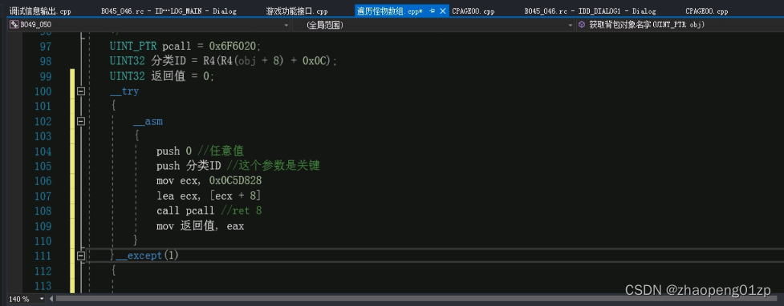Switch to the 游戏功能接口.cpp tab
Screen dimensions: 784x306
(x=297, y=11)
